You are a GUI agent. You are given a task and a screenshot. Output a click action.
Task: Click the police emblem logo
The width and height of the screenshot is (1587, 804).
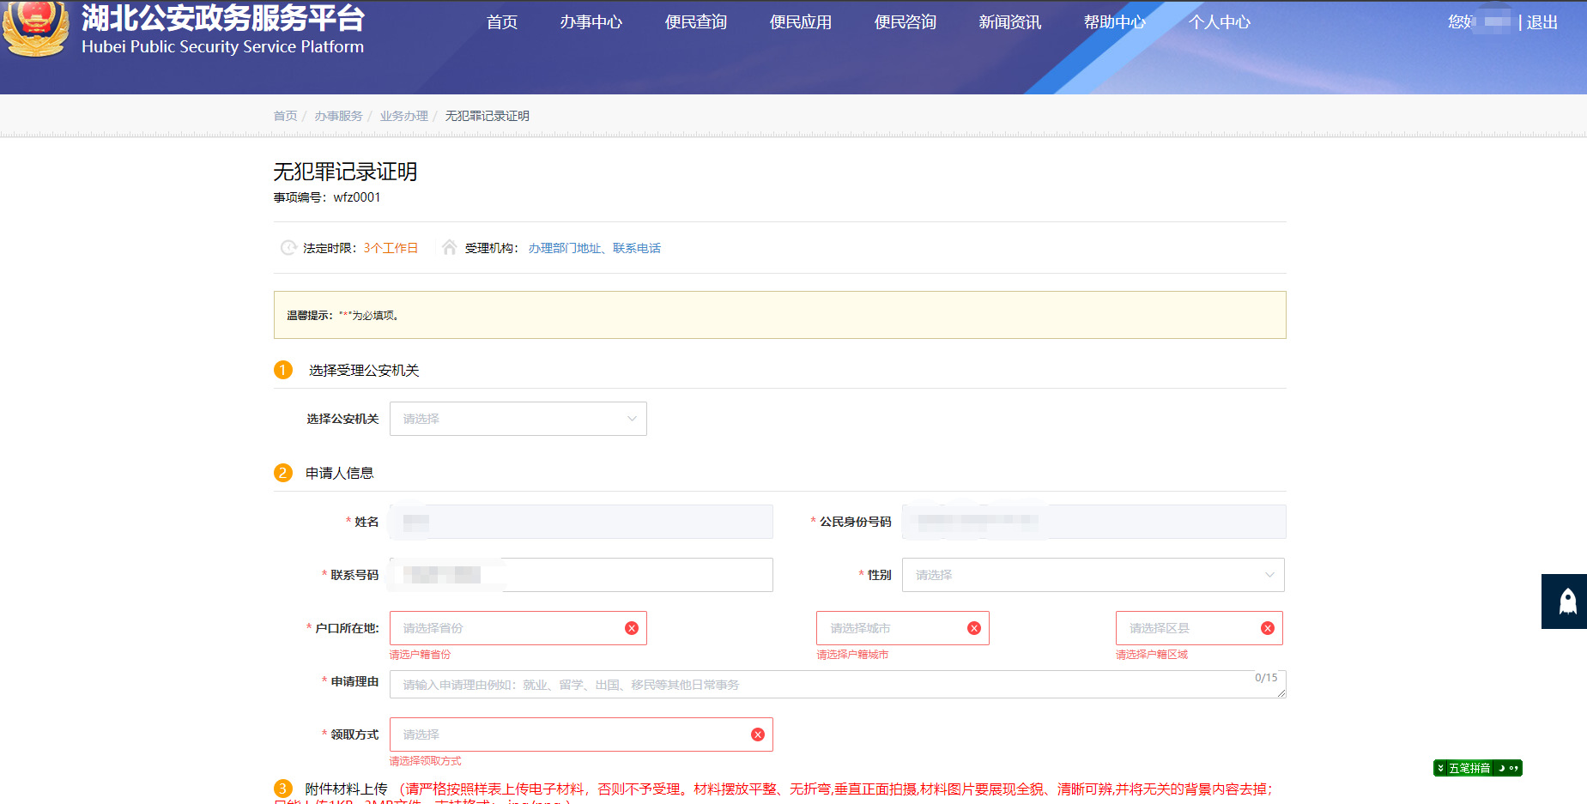(35, 28)
